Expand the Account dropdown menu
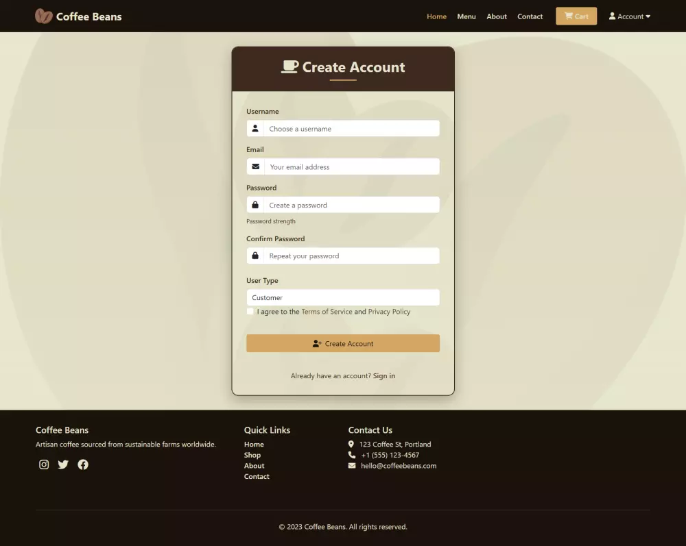The width and height of the screenshot is (686, 546). pos(630,16)
